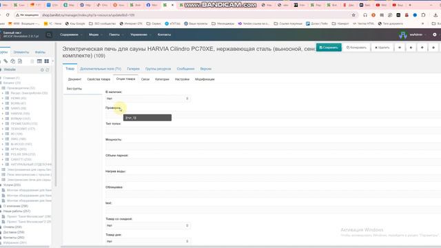Click the orange round extension icon
This screenshot has width=441, height=248.
(373, 15)
